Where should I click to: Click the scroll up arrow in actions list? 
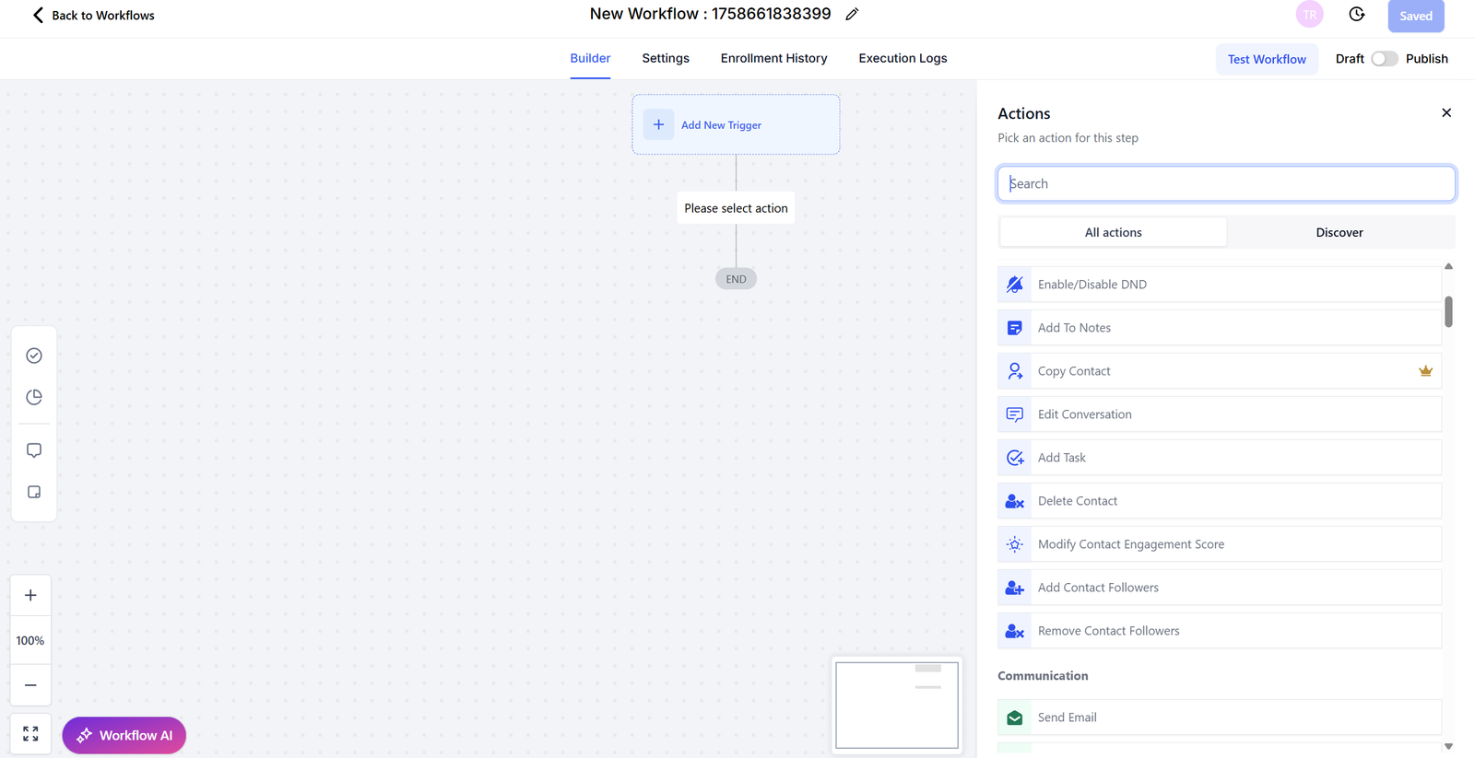click(1448, 266)
